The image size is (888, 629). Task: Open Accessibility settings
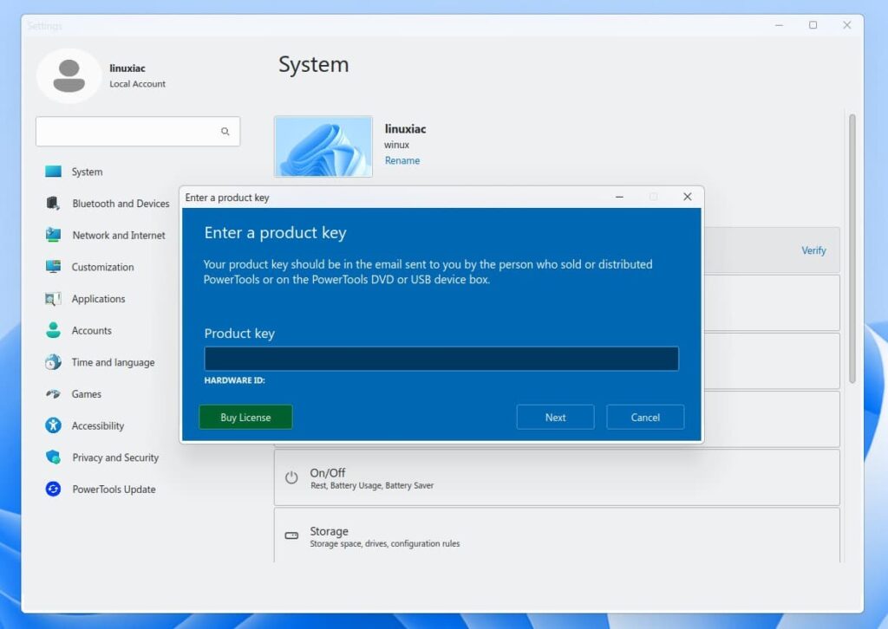click(x=52, y=425)
